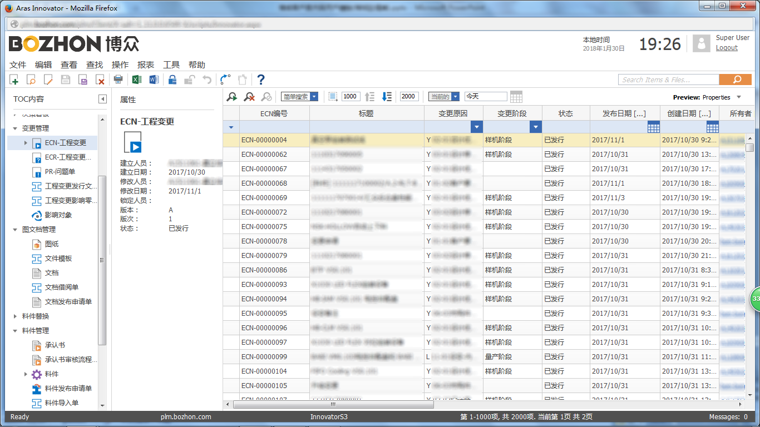This screenshot has height=427, width=760.
Task: Select 文档借阅单 in the TOC tree
Action: 62,287
